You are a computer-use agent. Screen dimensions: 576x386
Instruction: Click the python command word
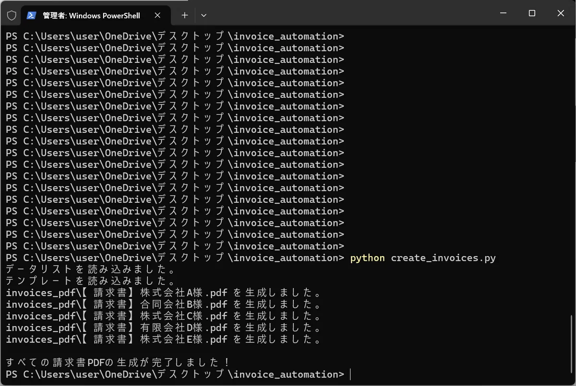(368, 258)
